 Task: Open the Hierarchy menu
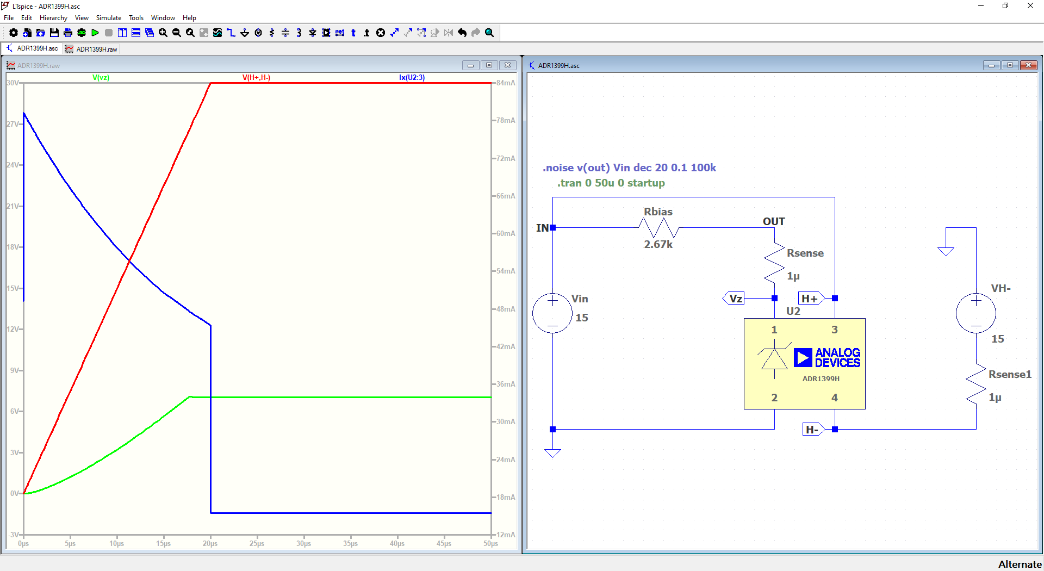[x=53, y=18]
